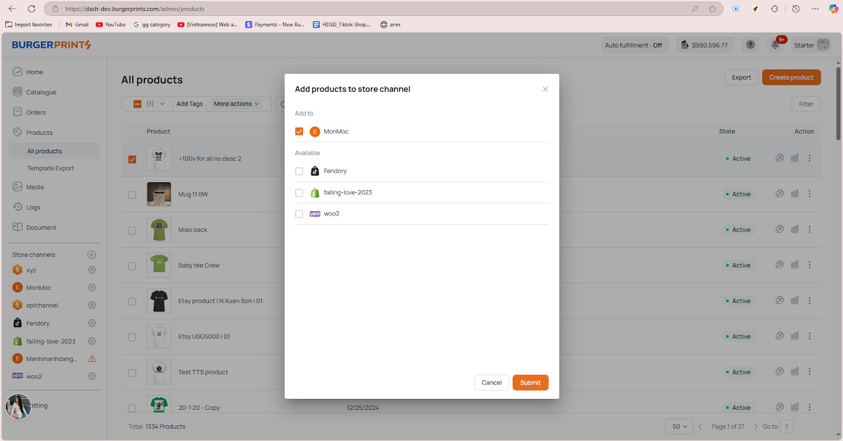Select All products submenu item
843x441 pixels.
54,151
